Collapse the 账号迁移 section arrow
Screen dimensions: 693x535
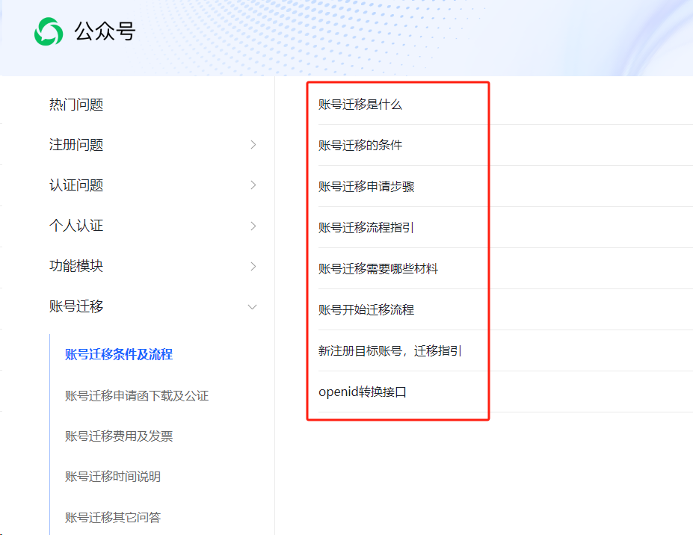pos(253,307)
